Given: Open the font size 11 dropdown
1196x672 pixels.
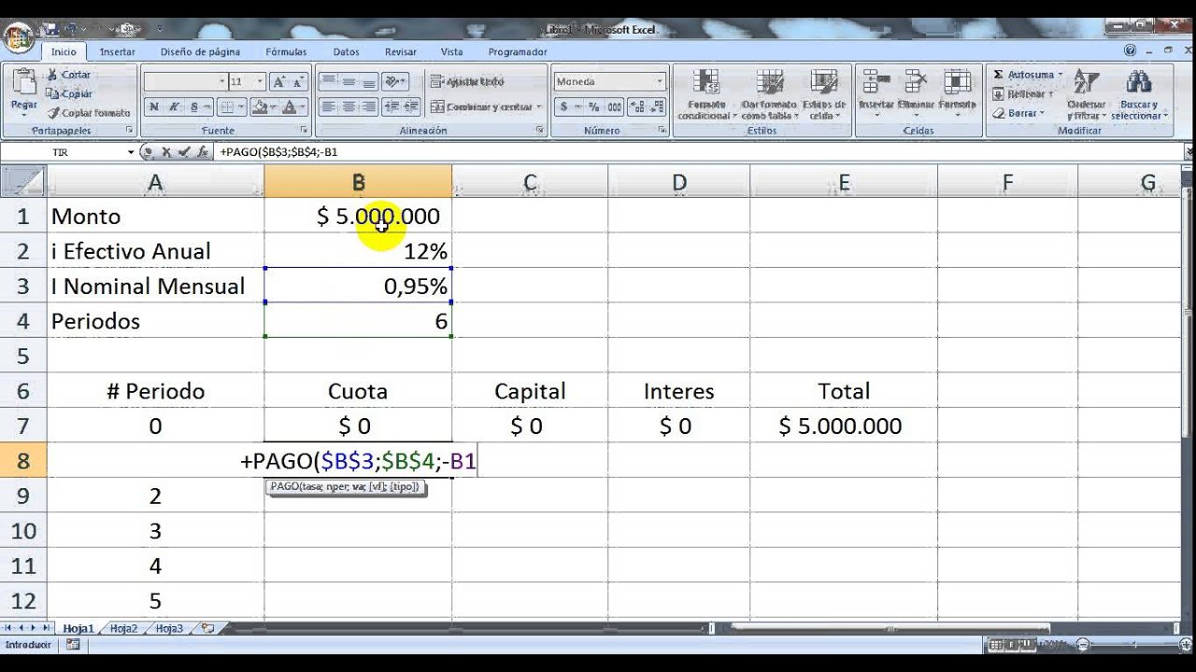Looking at the screenshot, I should click(x=260, y=82).
